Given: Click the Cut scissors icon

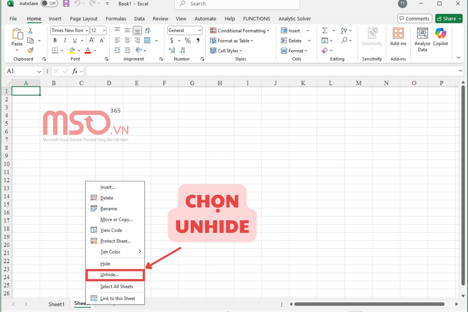Looking at the screenshot, I should tap(30, 31).
